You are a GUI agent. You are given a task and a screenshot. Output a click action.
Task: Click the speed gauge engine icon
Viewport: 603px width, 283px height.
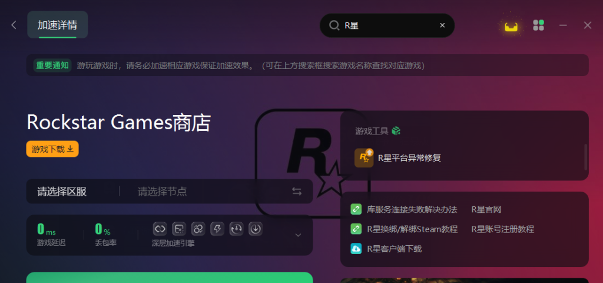pos(237,229)
